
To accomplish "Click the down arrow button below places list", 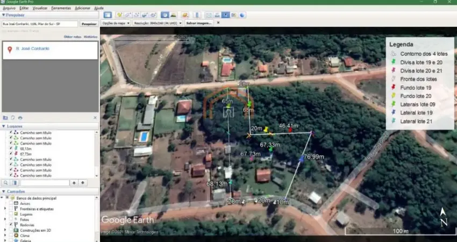I will [83, 183].
